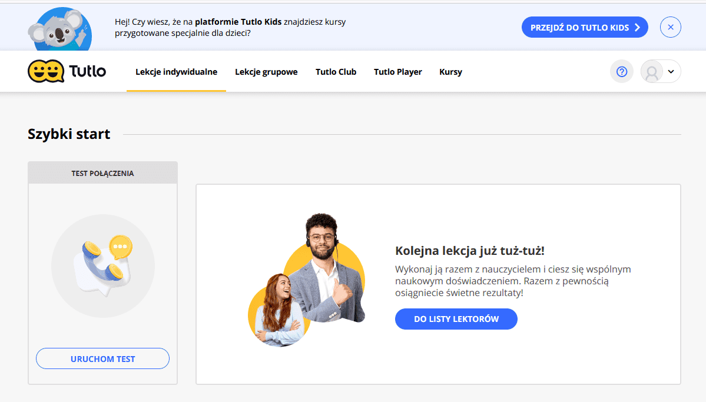Open the help question mark icon
Viewport: 706px width, 402px height.
point(621,72)
